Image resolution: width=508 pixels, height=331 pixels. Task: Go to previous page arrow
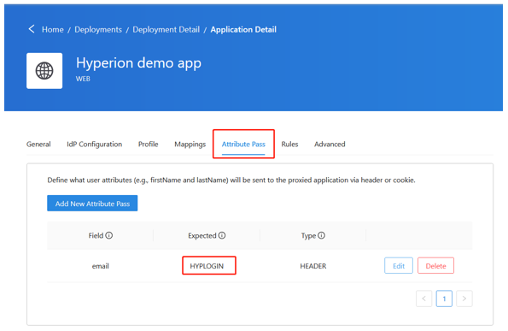[423, 298]
